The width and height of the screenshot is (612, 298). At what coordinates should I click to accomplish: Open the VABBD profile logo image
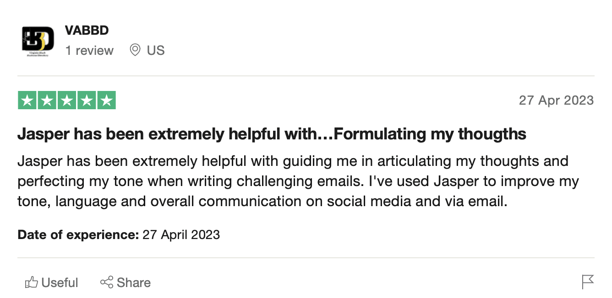pyautogui.click(x=38, y=41)
